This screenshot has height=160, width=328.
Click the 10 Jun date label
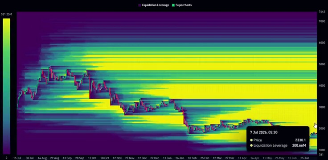(292, 158)
